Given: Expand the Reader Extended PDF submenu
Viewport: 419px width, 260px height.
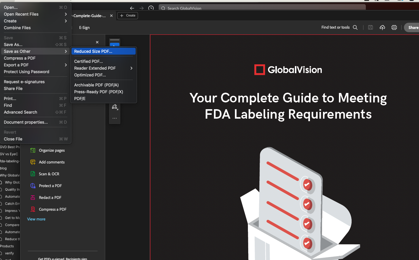Looking at the screenshot, I should click(103, 68).
